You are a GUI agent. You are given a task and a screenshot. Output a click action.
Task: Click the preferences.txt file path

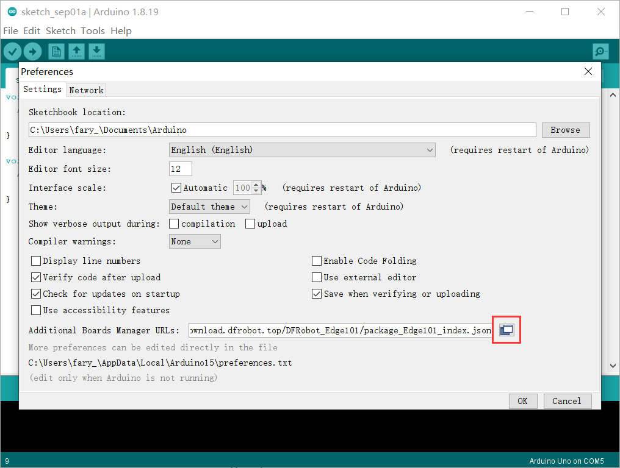(x=160, y=363)
